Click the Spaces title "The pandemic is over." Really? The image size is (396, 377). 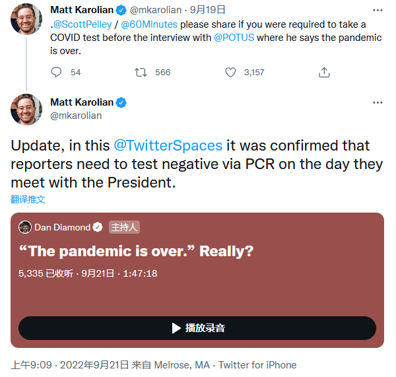136,251
